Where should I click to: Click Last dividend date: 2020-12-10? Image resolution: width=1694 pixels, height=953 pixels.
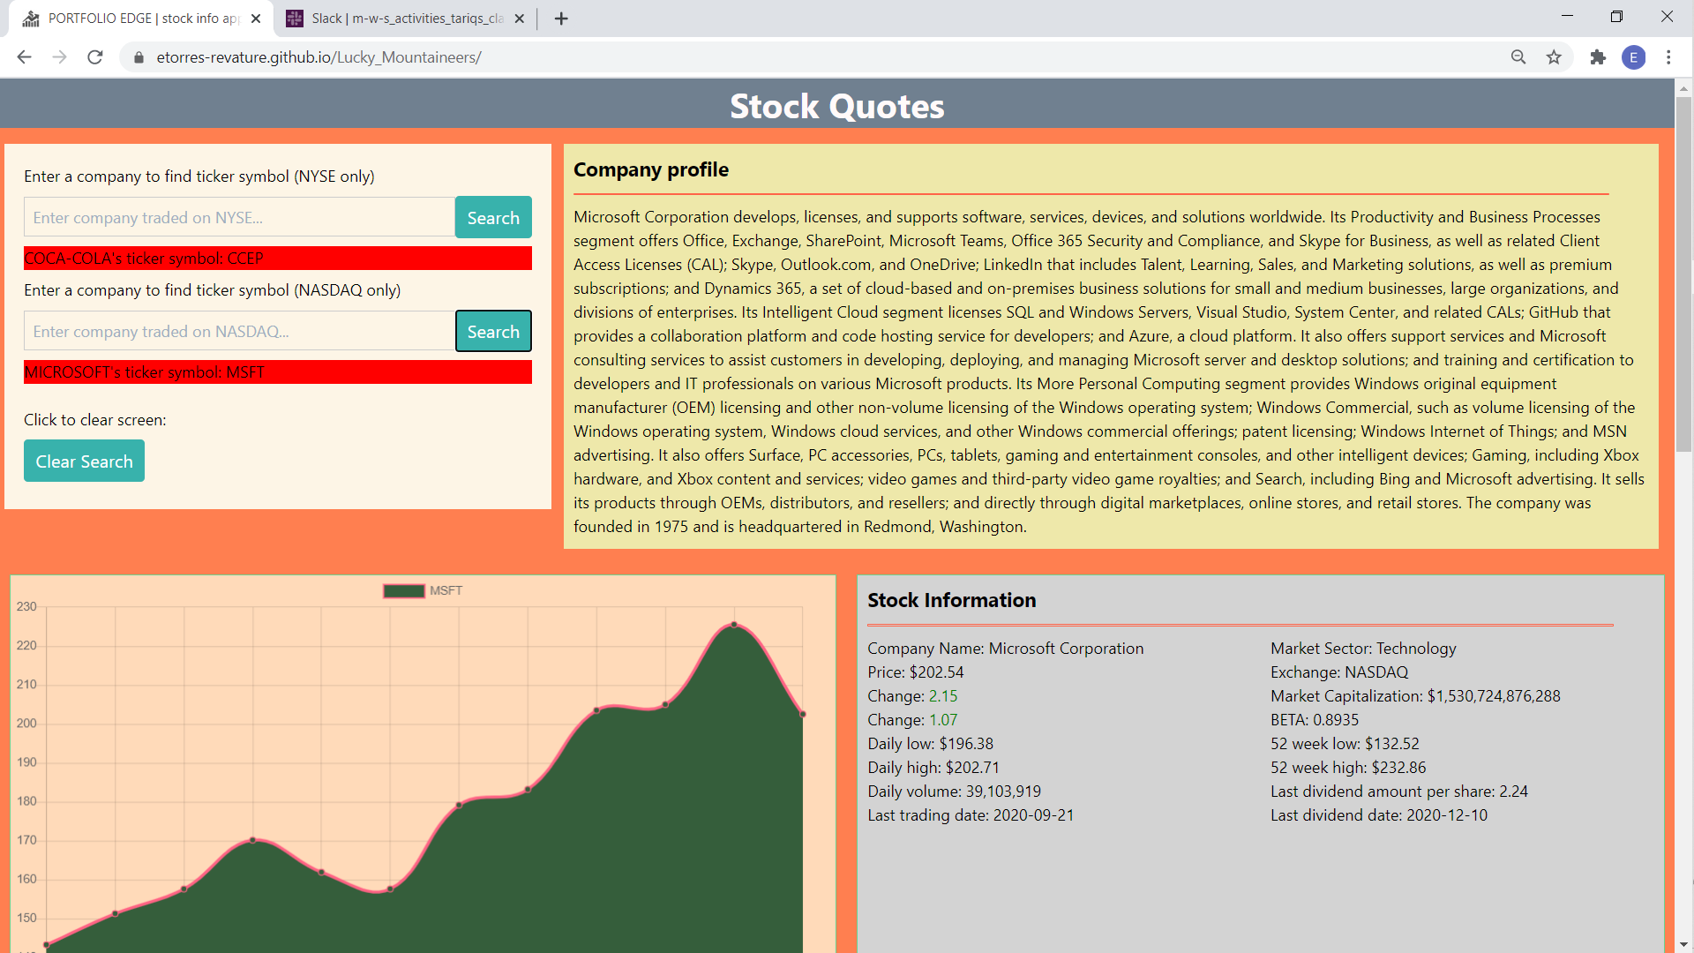coord(1379,815)
